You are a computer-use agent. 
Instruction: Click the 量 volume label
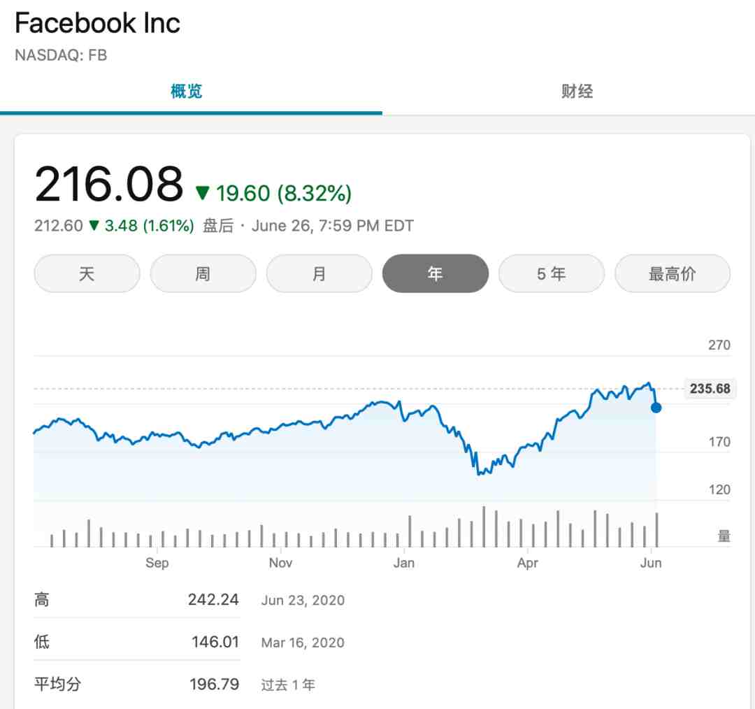724,536
